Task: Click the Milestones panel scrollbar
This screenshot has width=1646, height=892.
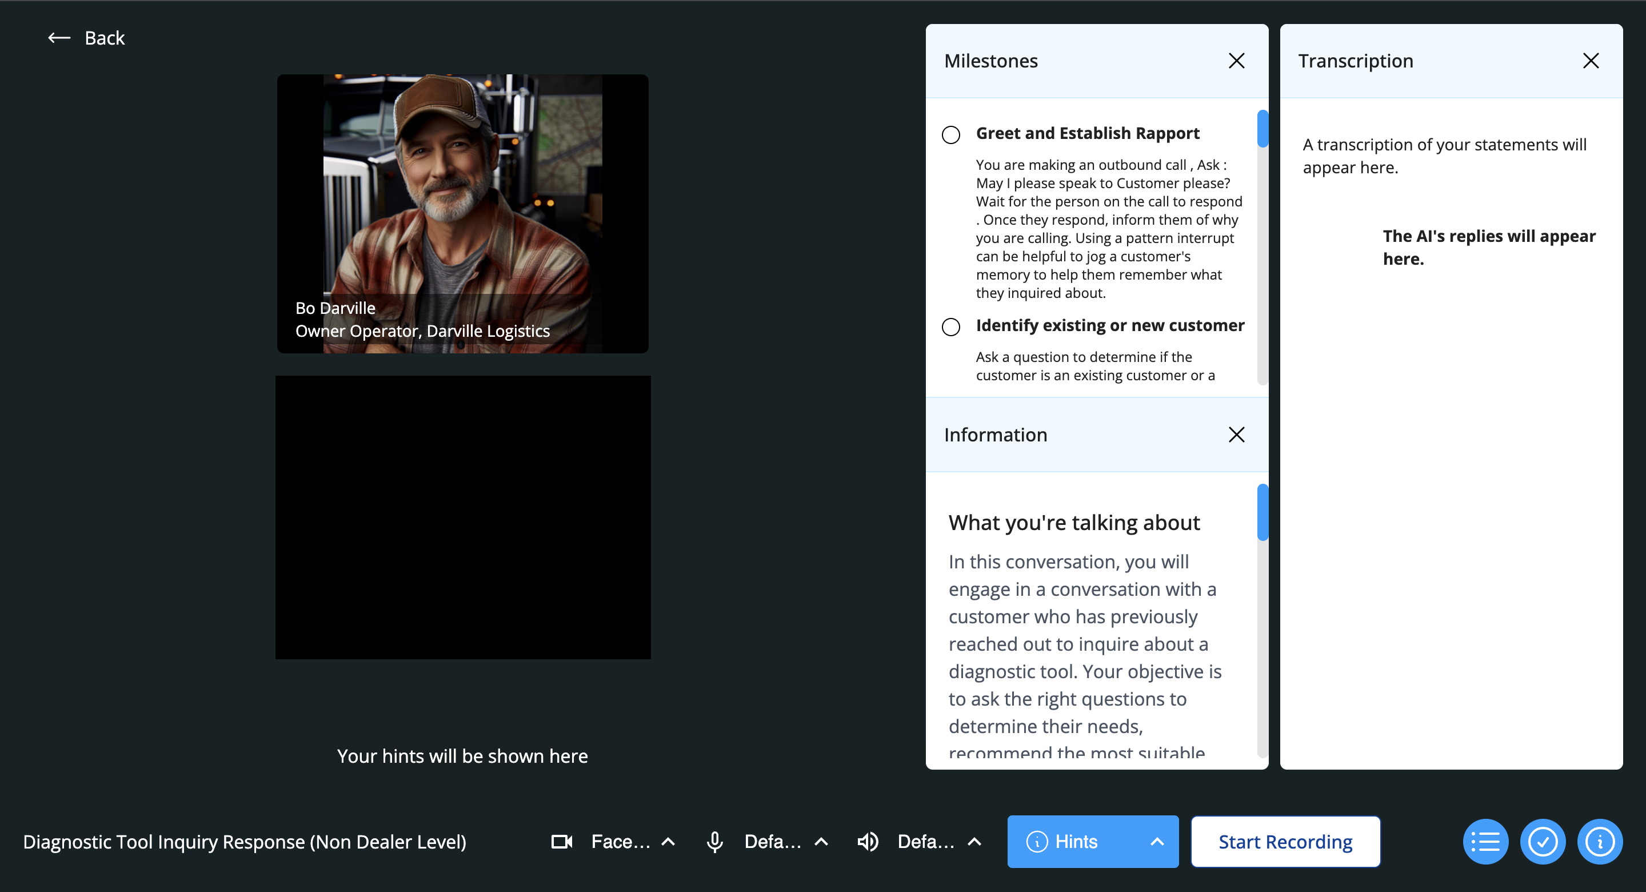Action: pyautogui.click(x=1262, y=129)
